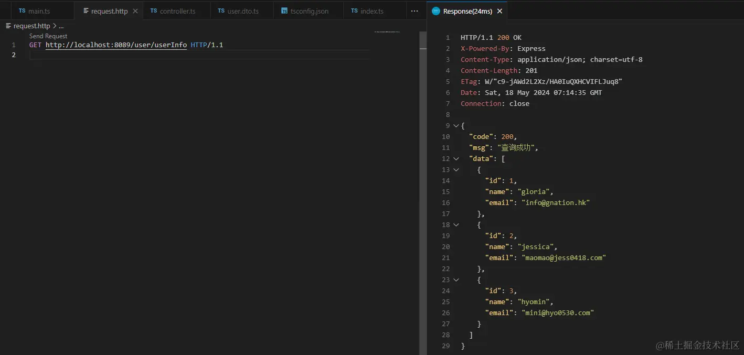744x355 pixels.
Task: Open the controller.ts tab
Action: tap(177, 11)
